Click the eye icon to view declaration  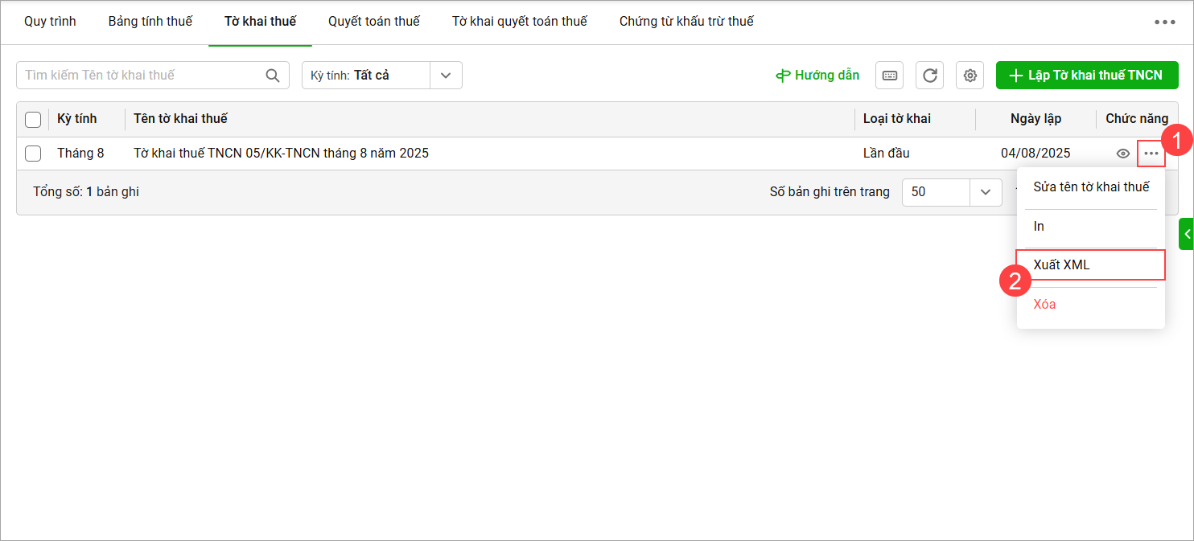[x=1123, y=154]
